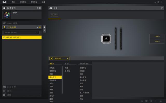
Task: Open the 控制面板 menu item
Action: tap(23, 2)
